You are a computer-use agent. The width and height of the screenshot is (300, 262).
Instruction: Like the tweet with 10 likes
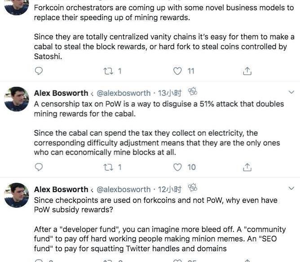[x=178, y=167]
